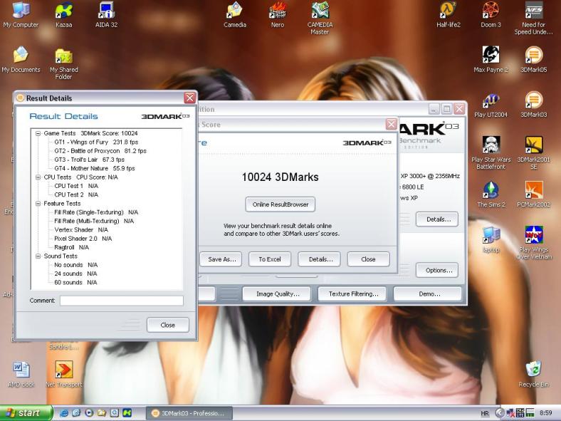Collapse the Sound Tests tree node
The width and height of the screenshot is (561, 421).
38,256
